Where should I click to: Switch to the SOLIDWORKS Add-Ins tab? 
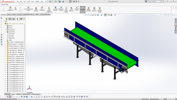click(x=28, y=15)
